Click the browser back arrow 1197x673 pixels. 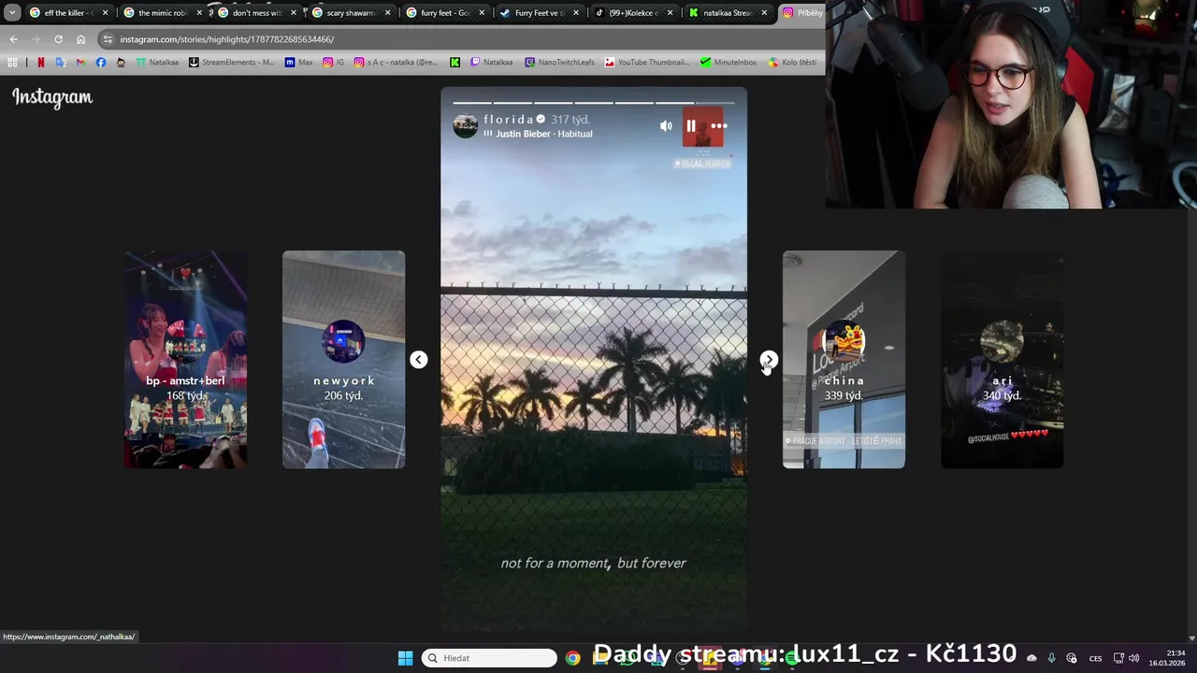click(x=13, y=39)
